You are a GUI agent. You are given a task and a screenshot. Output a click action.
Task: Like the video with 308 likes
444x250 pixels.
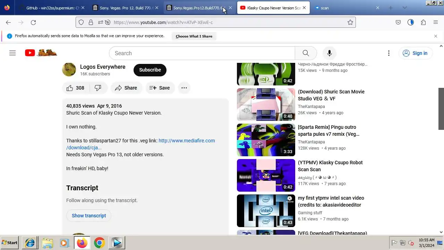[75, 88]
